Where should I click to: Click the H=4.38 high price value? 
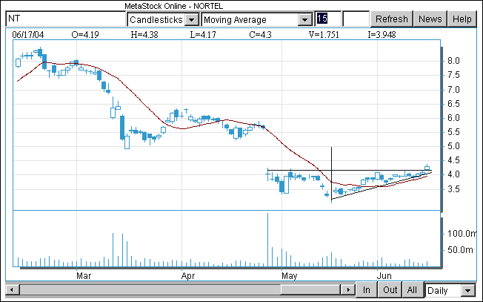(x=144, y=35)
